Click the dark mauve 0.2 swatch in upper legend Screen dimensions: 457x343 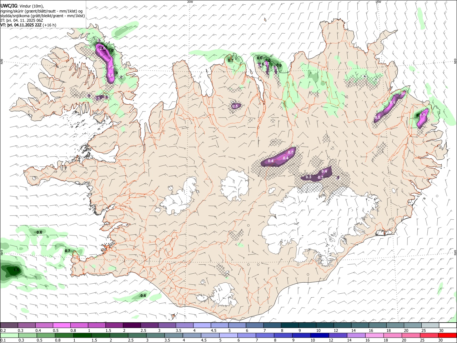[x=9, y=325]
